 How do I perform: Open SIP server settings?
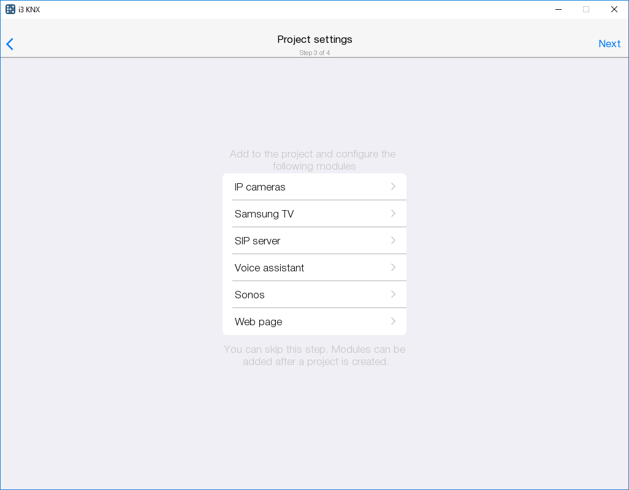(257, 241)
